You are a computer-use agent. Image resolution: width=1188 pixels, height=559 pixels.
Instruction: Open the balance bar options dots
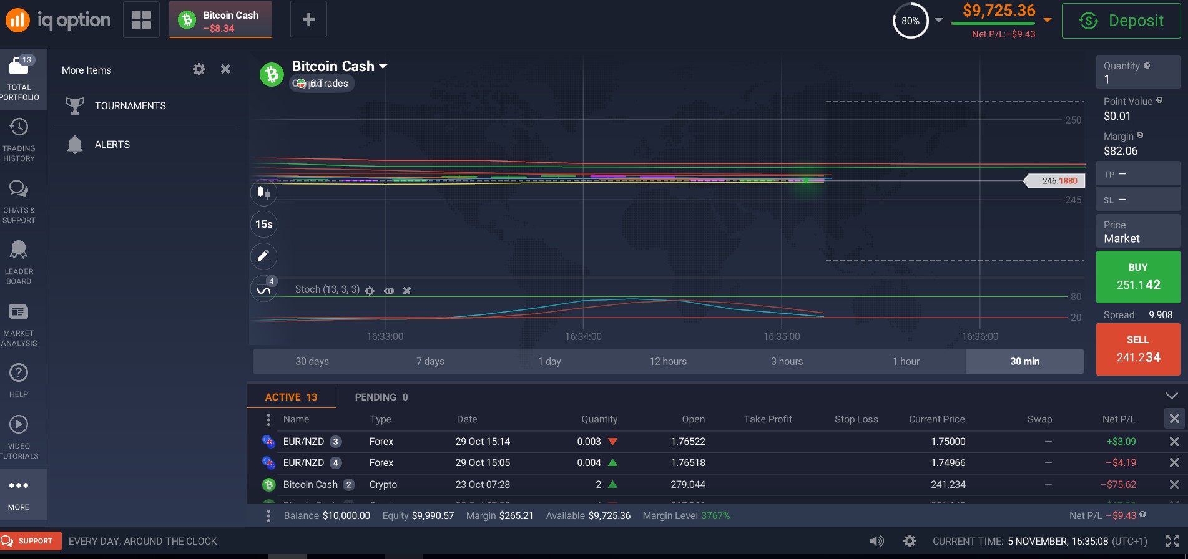coord(268,516)
